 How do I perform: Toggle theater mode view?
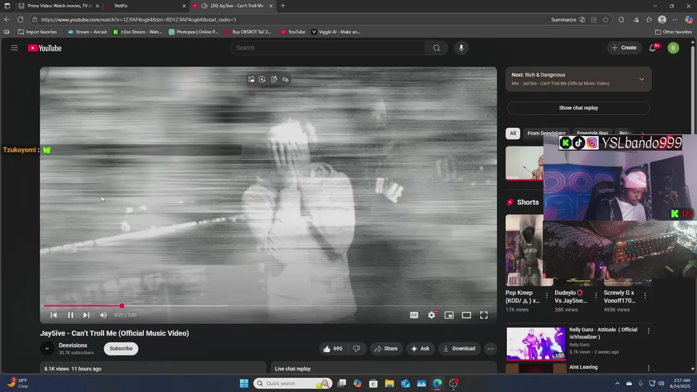point(467,315)
